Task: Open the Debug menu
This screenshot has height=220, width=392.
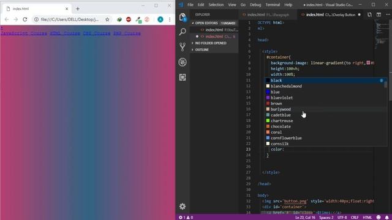Action: (x=255, y=4)
